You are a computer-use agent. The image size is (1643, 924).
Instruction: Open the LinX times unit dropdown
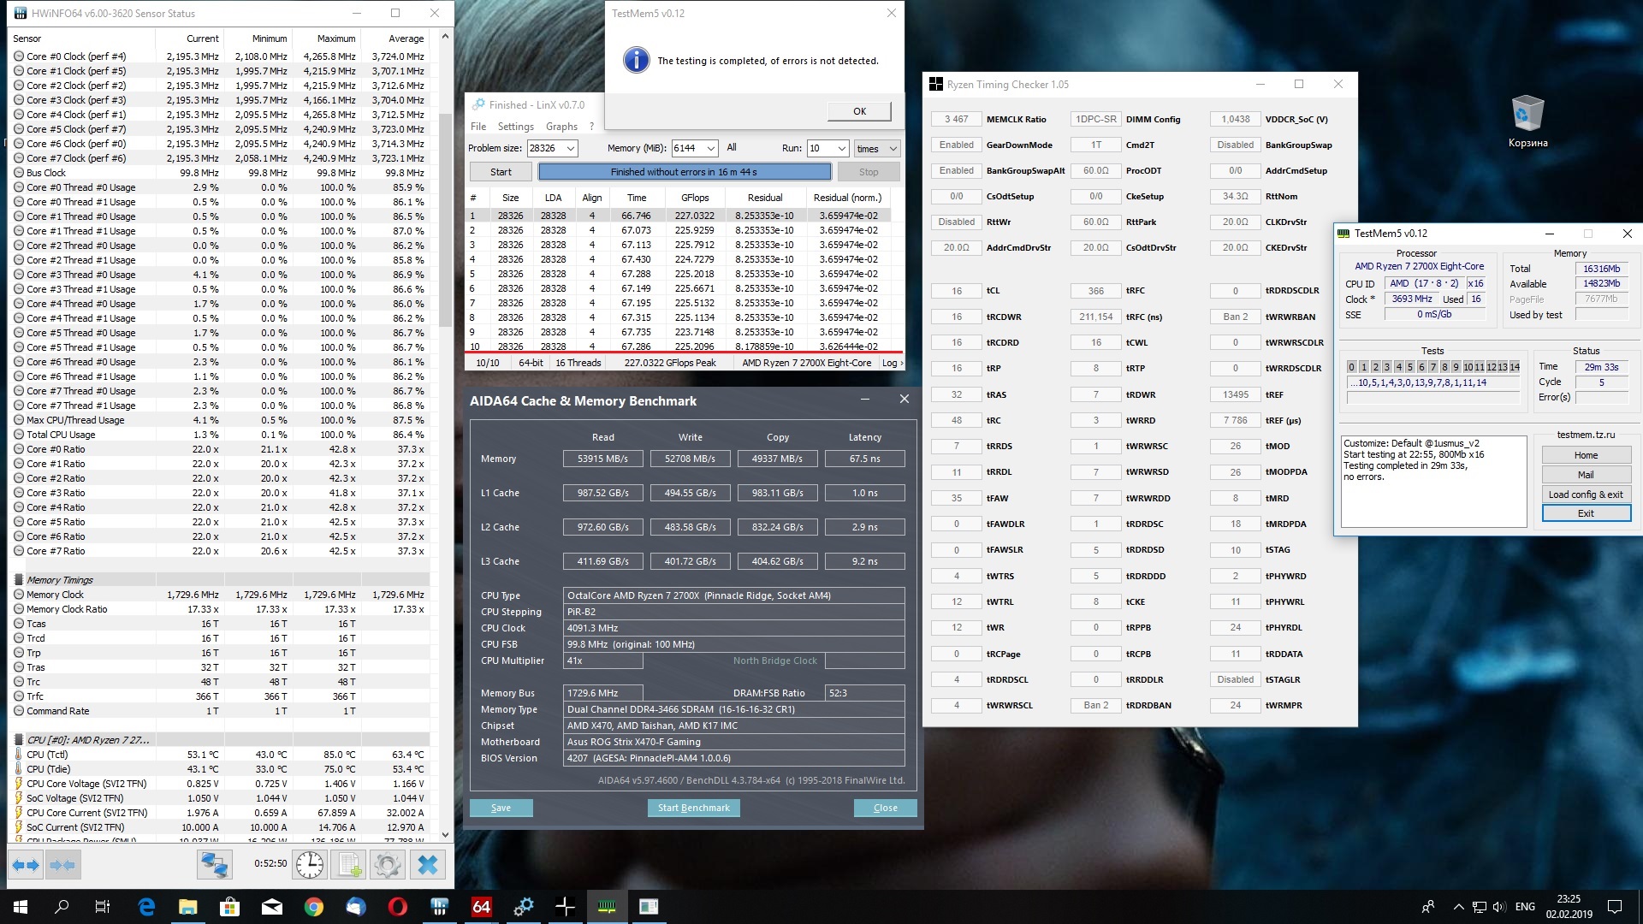(x=893, y=149)
